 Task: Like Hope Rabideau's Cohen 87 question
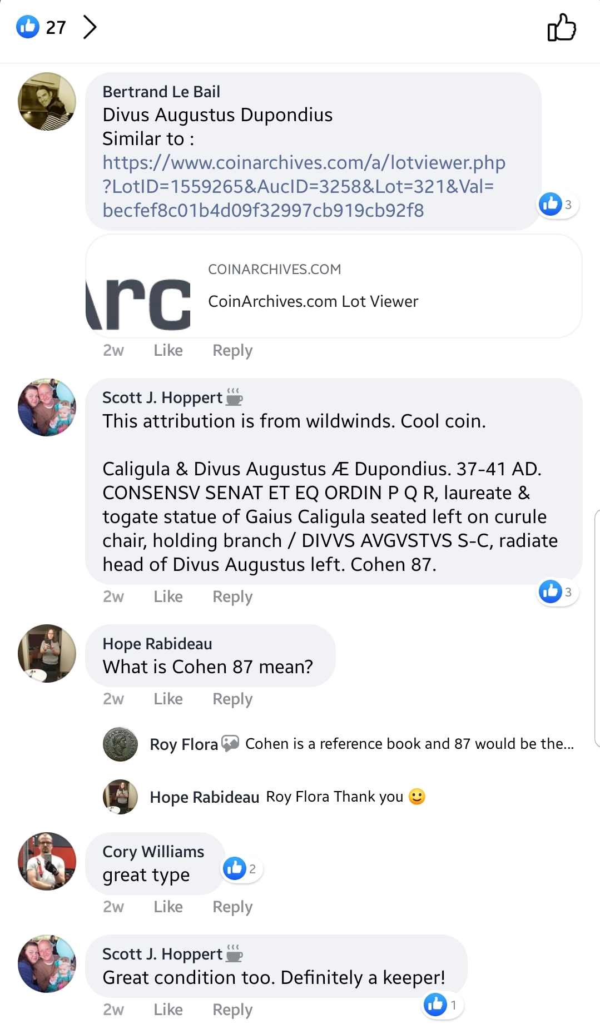[x=168, y=699]
